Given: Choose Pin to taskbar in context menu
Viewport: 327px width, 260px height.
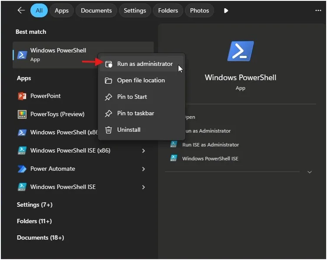Looking at the screenshot, I should pyautogui.click(x=142, y=113).
